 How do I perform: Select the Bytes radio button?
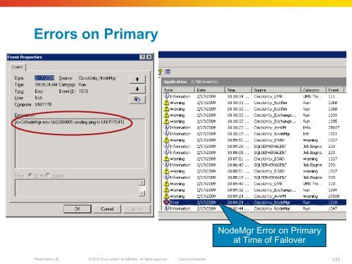click(x=30, y=175)
